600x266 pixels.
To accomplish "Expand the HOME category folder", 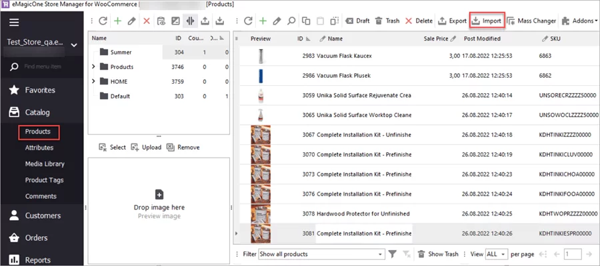I will pyautogui.click(x=93, y=81).
